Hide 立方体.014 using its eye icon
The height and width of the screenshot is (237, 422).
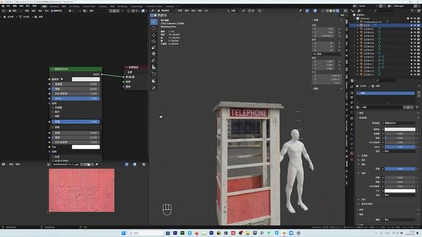[x=415, y=74]
